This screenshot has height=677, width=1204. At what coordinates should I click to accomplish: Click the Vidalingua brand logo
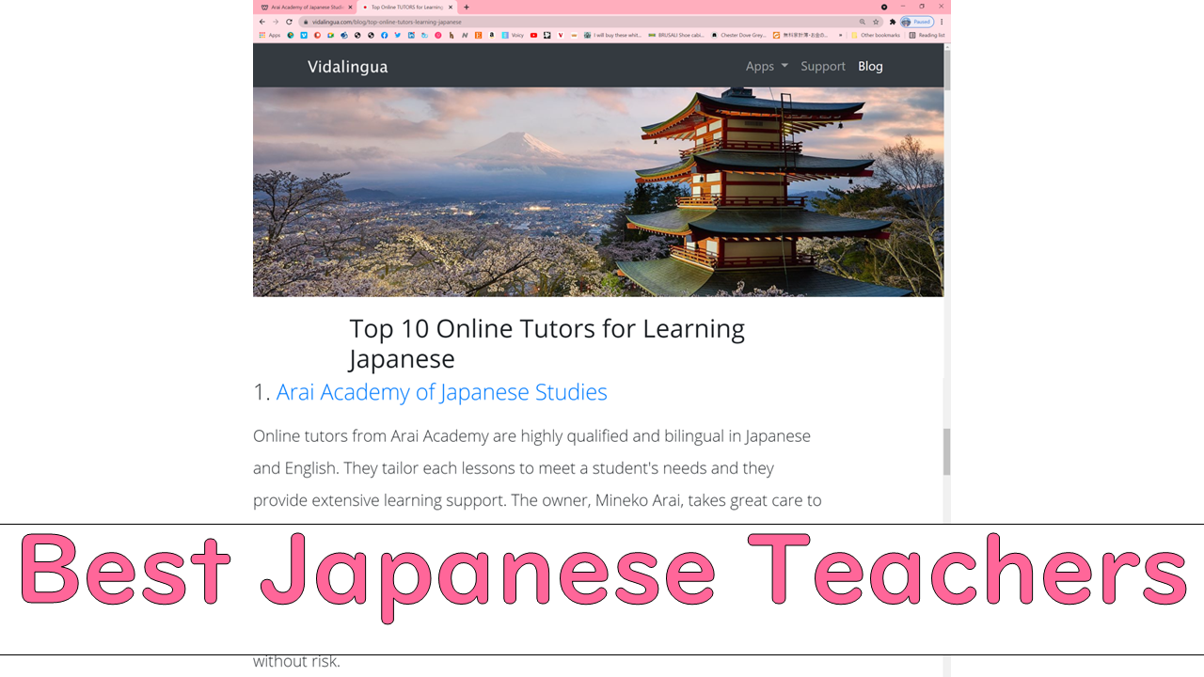point(347,67)
